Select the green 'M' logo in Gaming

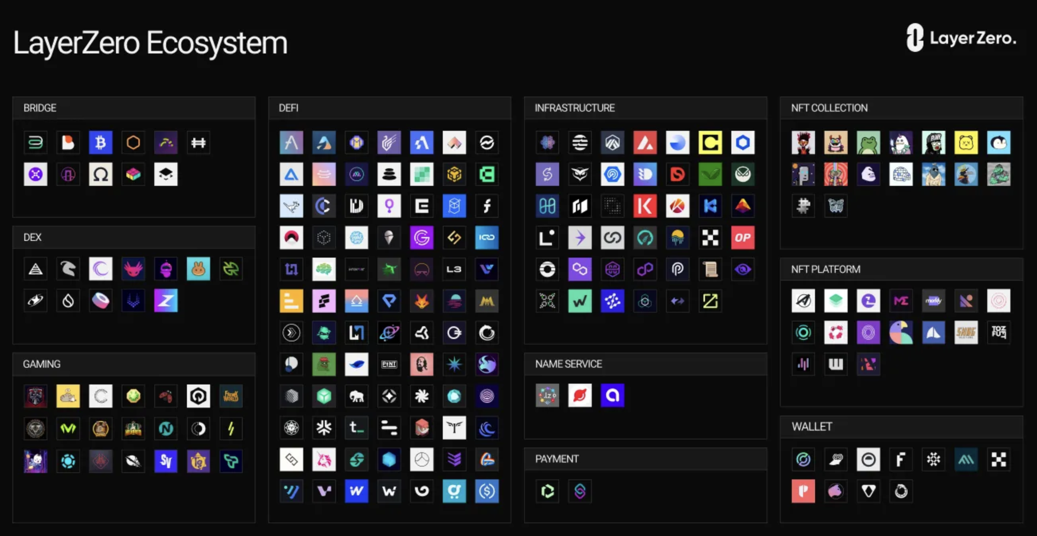click(68, 428)
